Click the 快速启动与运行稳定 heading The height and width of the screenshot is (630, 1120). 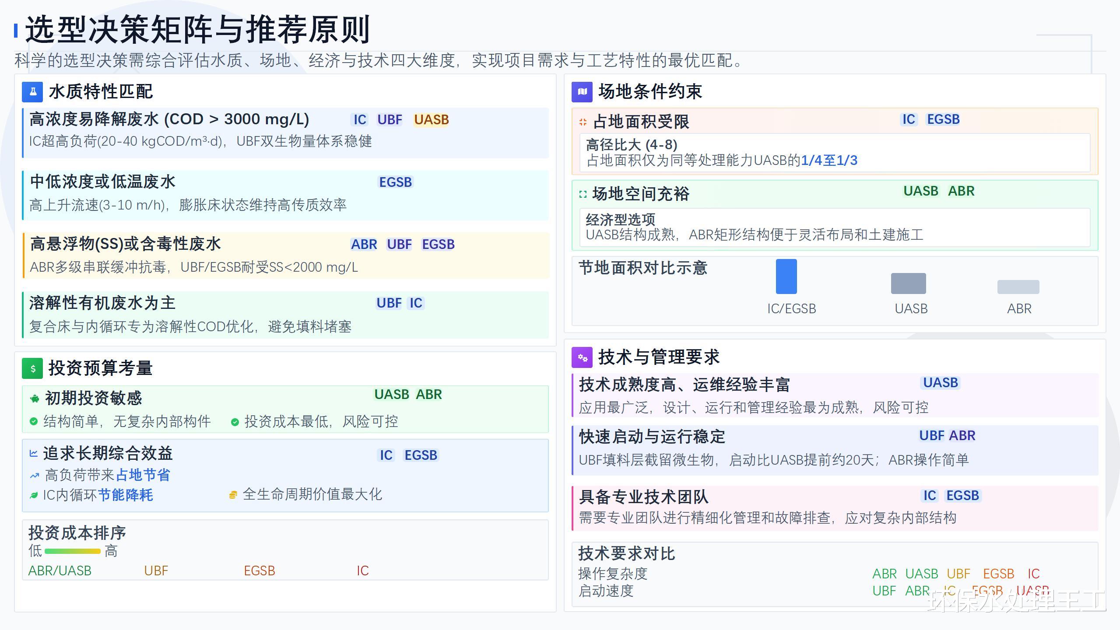[652, 437]
